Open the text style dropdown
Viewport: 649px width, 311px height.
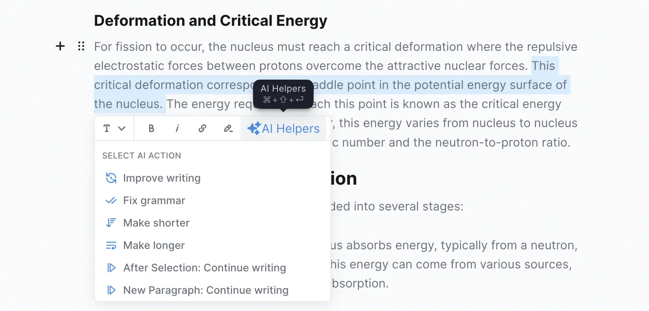(x=113, y=128)
